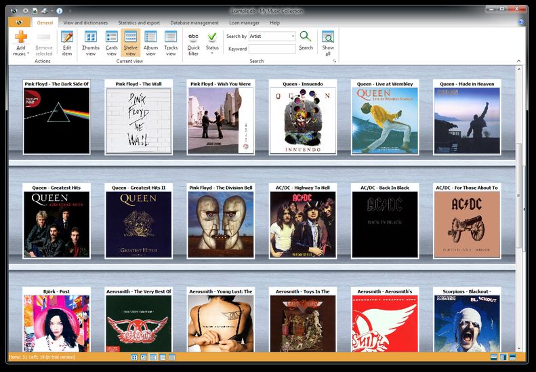Click the scrollbar up arrow
Screen dimensions: 536x372
(519, 69)
